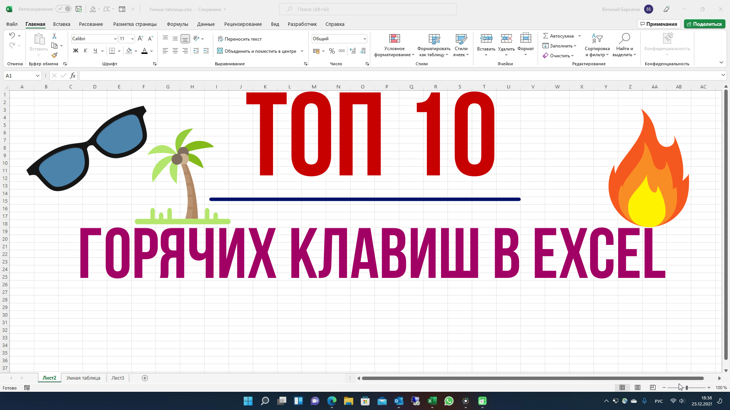The height and width of the screenshot is (410, 730).
Task: Open Найти и выделить menu
Action: coord(624,46)
